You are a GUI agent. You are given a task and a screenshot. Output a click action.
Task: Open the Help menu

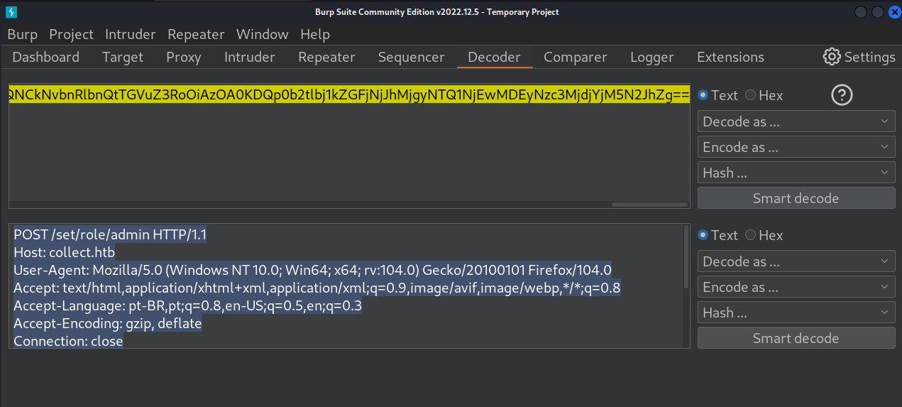point(315,34)
